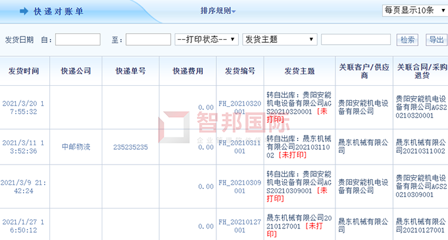Click the 0.00 fee in the FH_20210127001 row
448x240 pixels.
tap(206, 227)
